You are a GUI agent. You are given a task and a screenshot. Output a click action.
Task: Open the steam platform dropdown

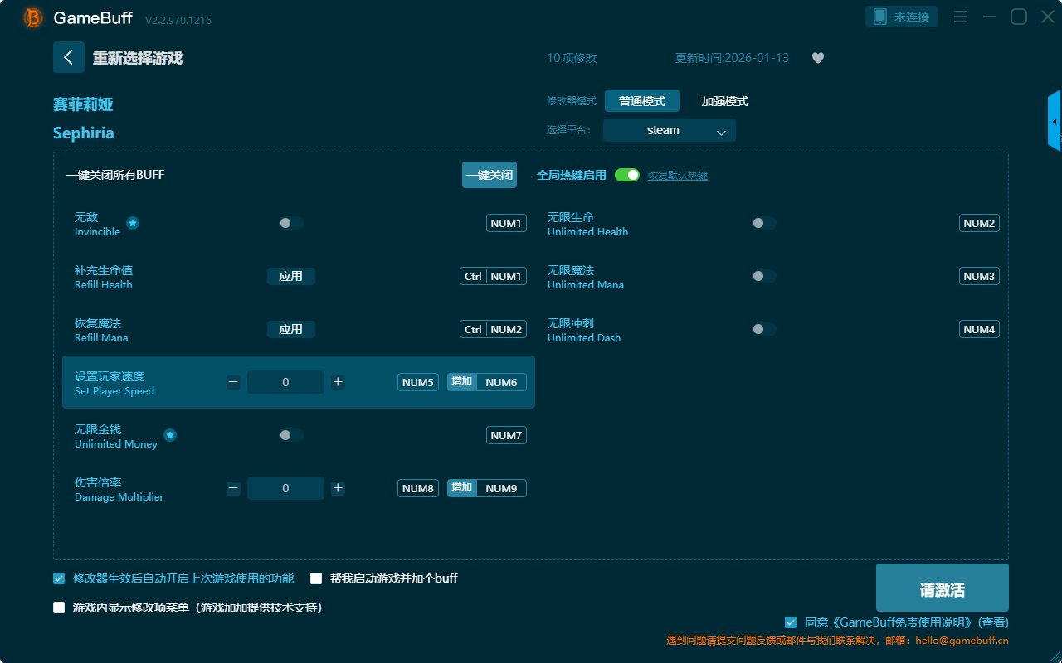click(669, 130)
